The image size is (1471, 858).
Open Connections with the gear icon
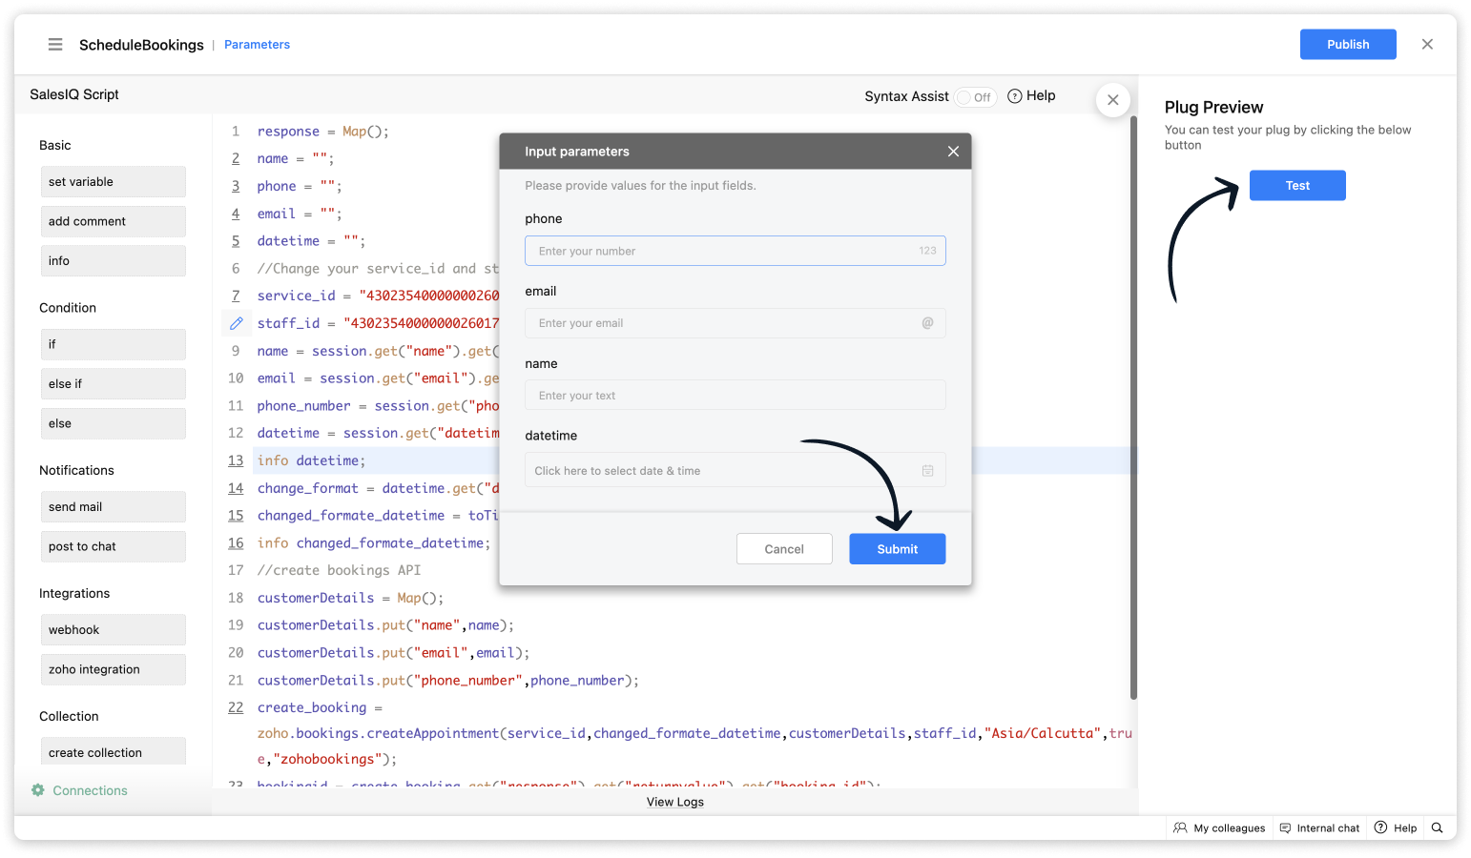[38, 790]
